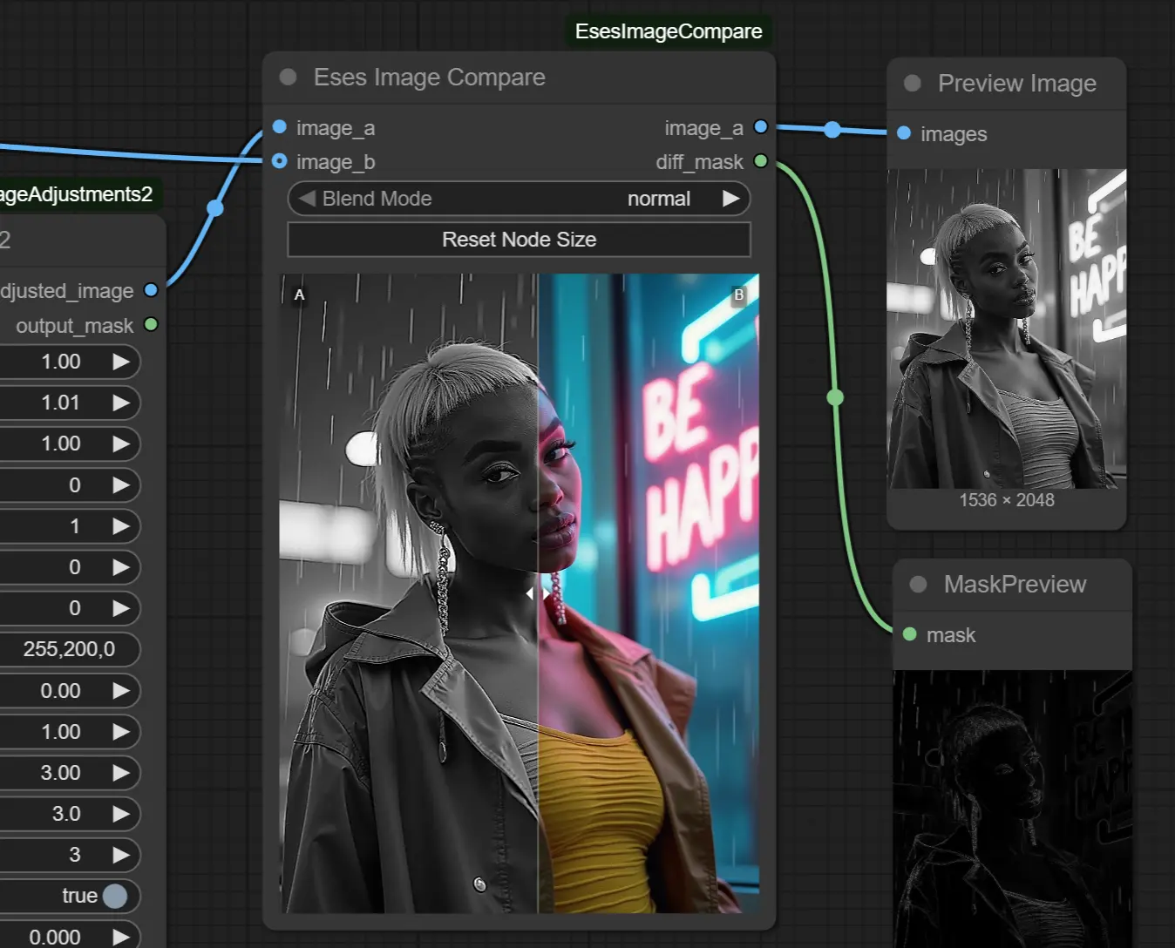Click the output_mask output port
Image resolution: width=1175 pixels, height=948 pixels.
(x=151, y=325)
